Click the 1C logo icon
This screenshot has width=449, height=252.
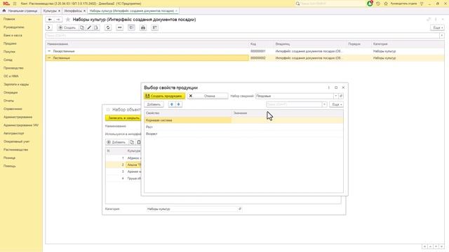coord(6,3)
